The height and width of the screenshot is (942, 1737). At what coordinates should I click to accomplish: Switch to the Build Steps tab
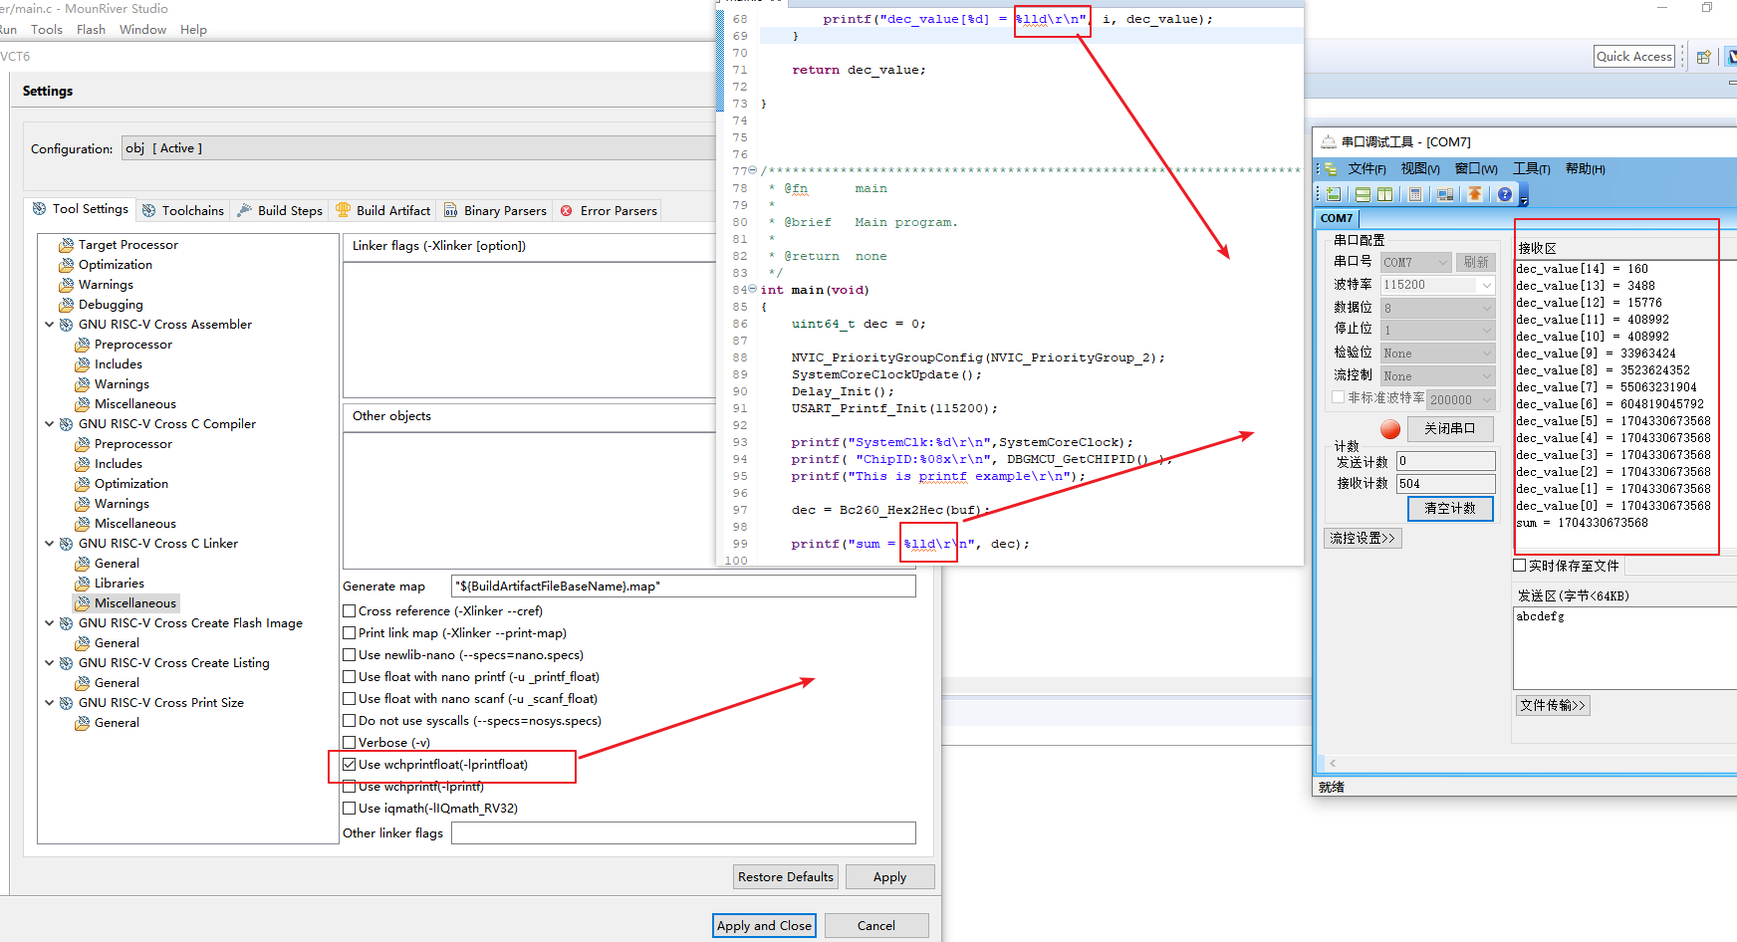point(280,210)
